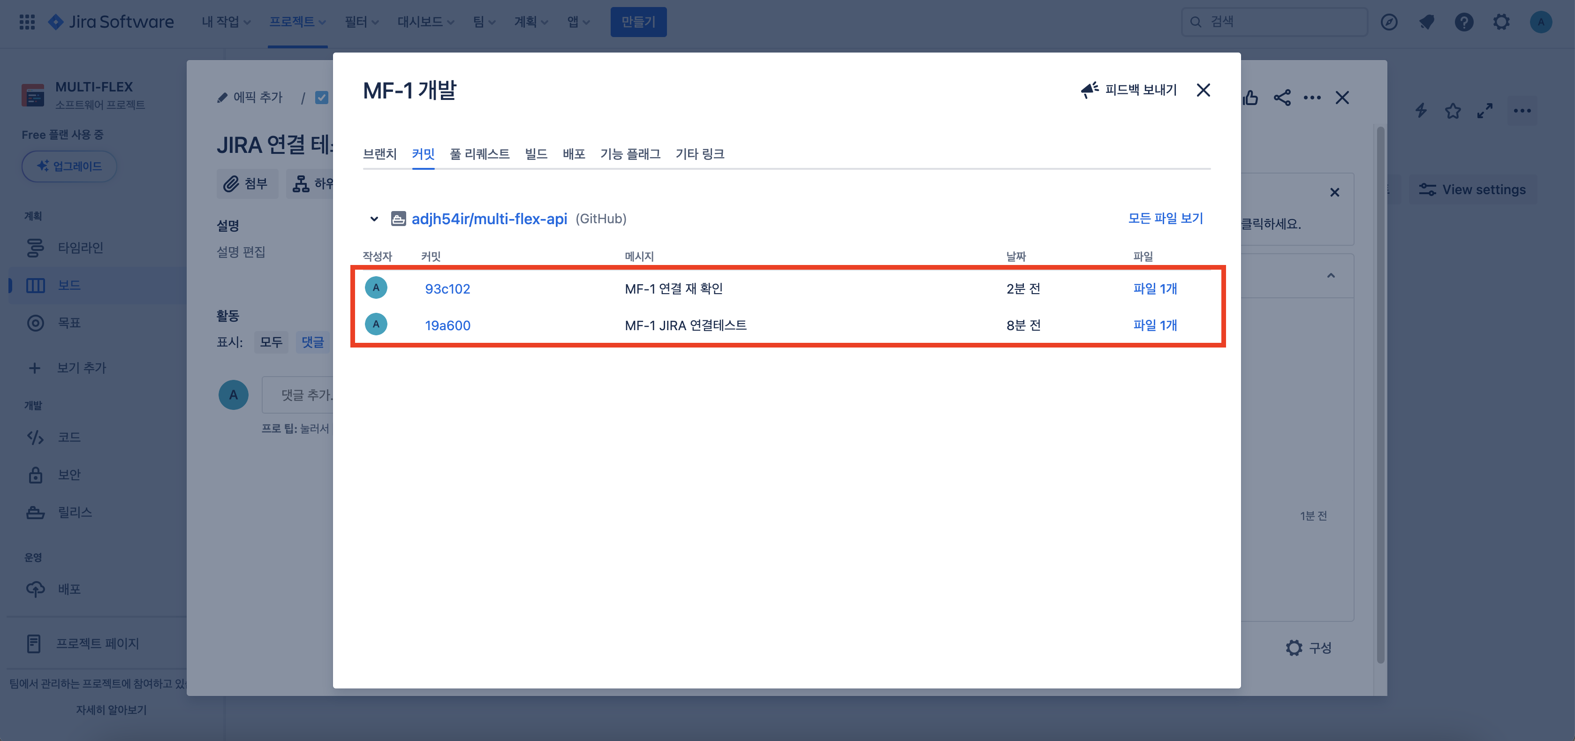Click the notifications icon in top bar
The width and height of the screenshot is (1575, 741).
(1426, 22)
